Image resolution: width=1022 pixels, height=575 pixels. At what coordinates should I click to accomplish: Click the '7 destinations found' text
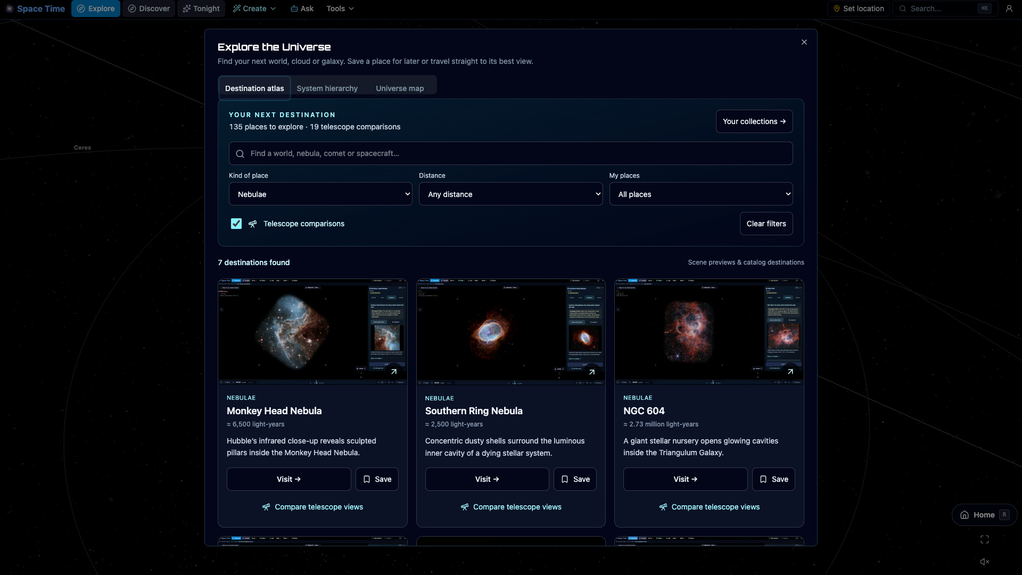point(254,262)
